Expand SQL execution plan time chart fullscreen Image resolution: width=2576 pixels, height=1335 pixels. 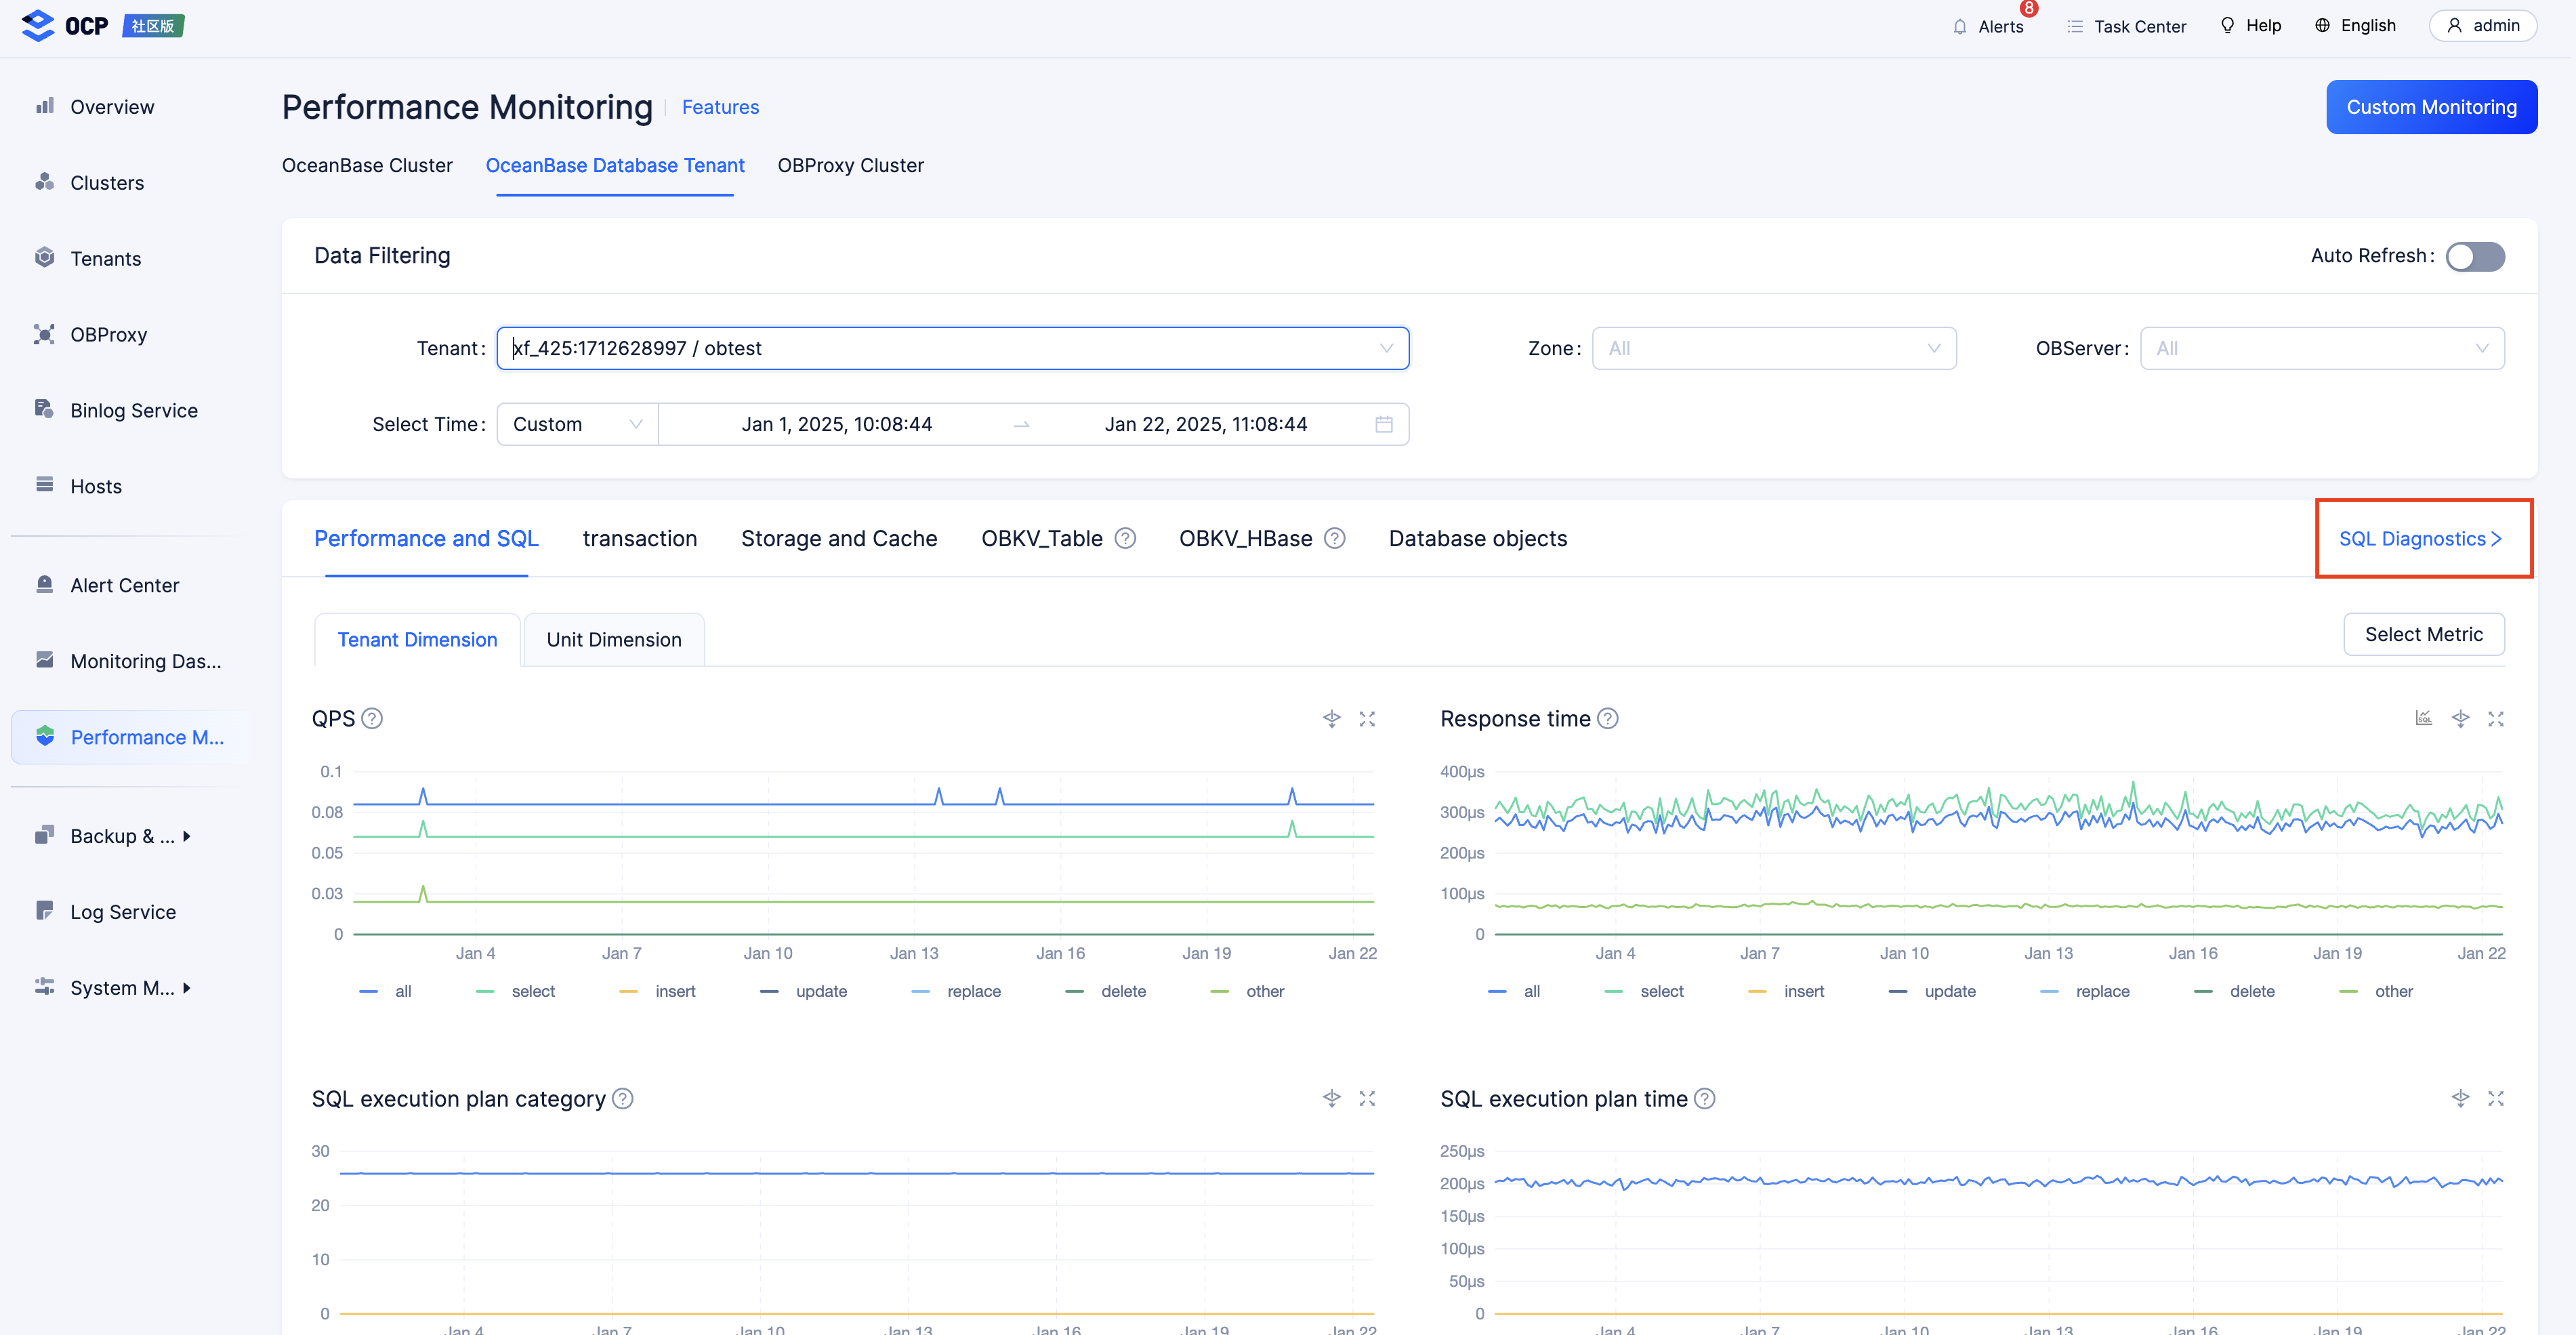coord(2496,1098)
